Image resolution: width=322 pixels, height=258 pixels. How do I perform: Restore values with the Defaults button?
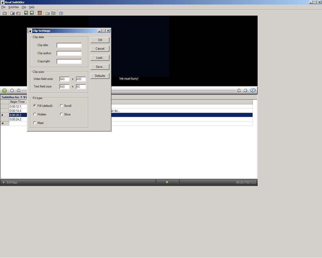(100, 76)
